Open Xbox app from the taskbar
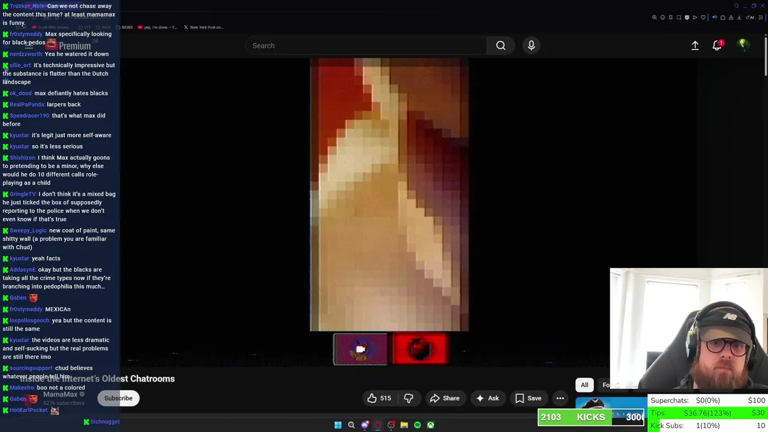Screen dimensions: 768x432 430,425
